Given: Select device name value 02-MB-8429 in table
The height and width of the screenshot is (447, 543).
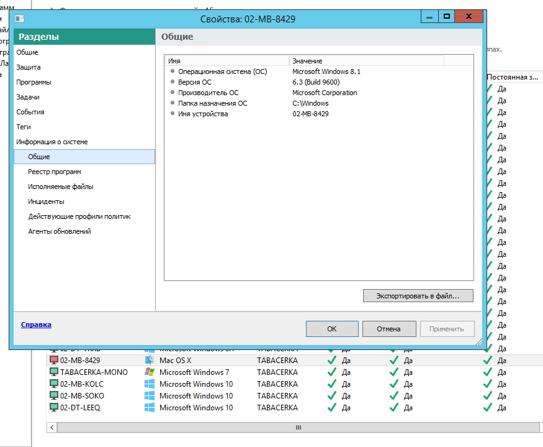Looking at the screenshot, I should 310,114.
